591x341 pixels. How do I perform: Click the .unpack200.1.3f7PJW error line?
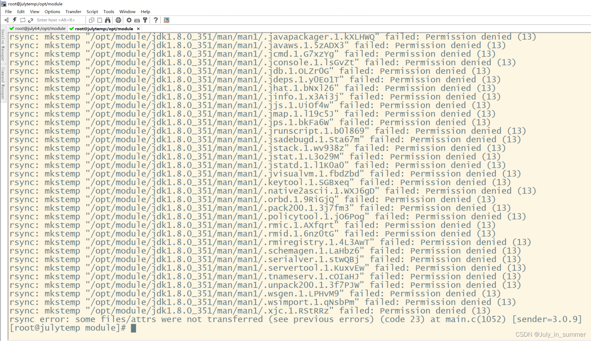point(265,285)
